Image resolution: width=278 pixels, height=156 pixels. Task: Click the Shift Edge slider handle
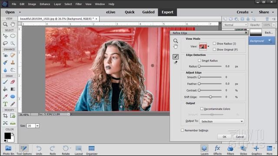[210, 97]
